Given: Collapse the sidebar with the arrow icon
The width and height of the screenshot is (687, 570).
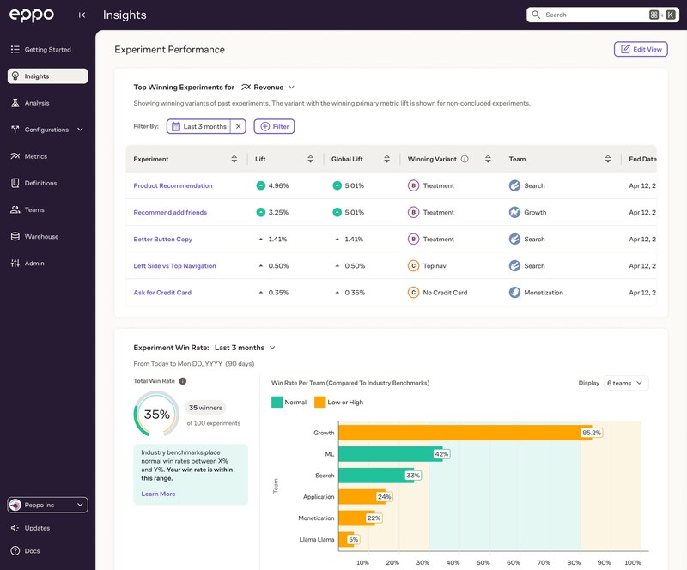Looking at the screenshot, I should [x=82, y=15].
